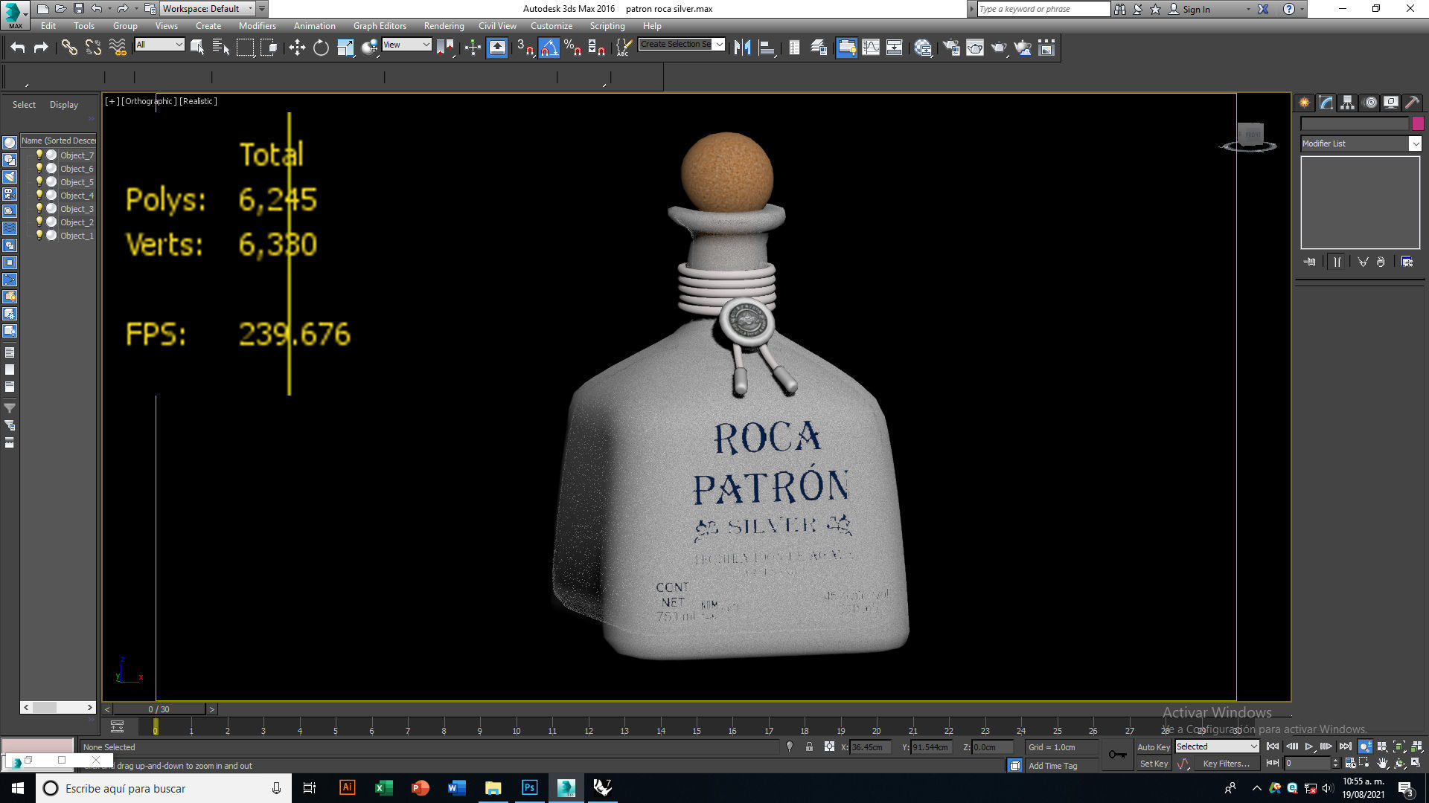Image resolution: width=1429 pixels, height=803 pixels.
Task: Open the viewport [Realistic] shading menu
Action: pos(198,101)
